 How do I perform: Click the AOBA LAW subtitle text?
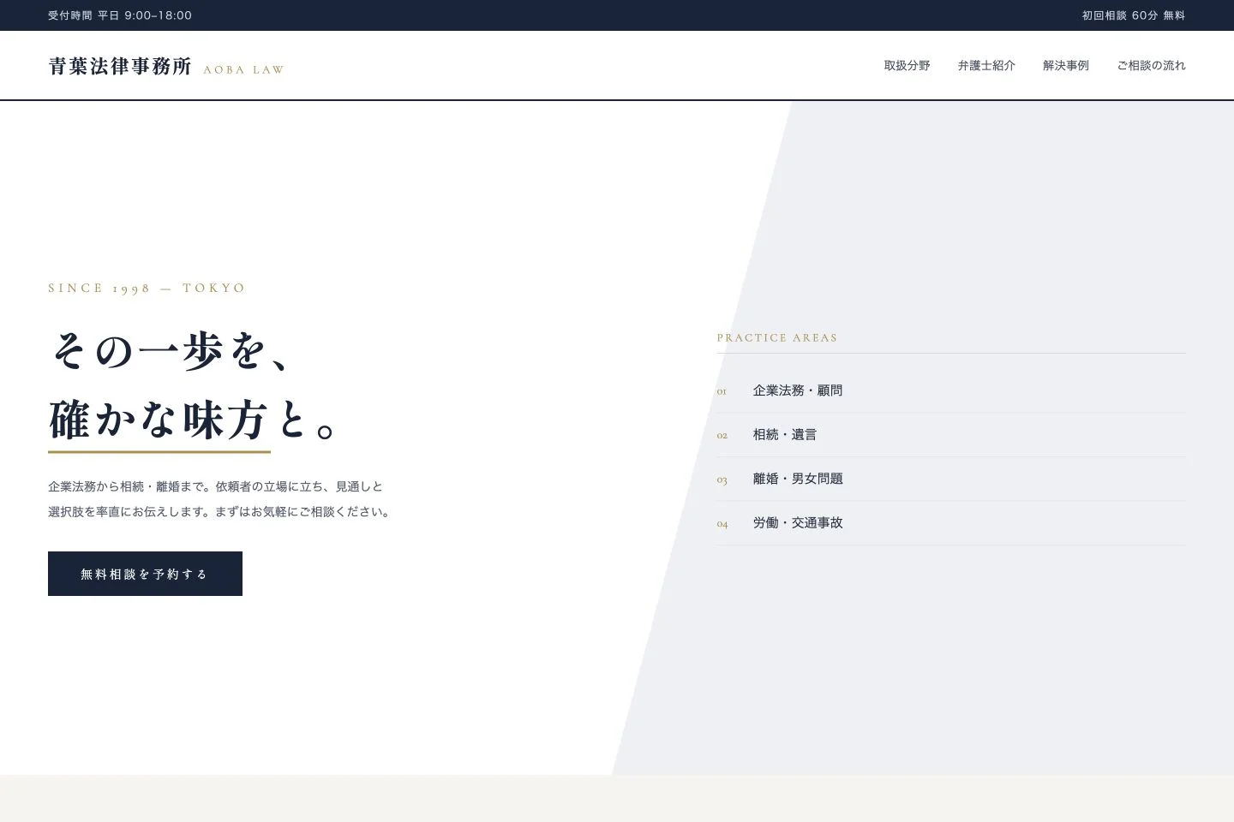[x=243, y=70]
